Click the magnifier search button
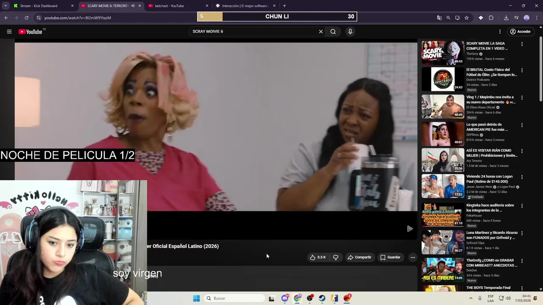543x305 pixels. click(x=333, y=31)
